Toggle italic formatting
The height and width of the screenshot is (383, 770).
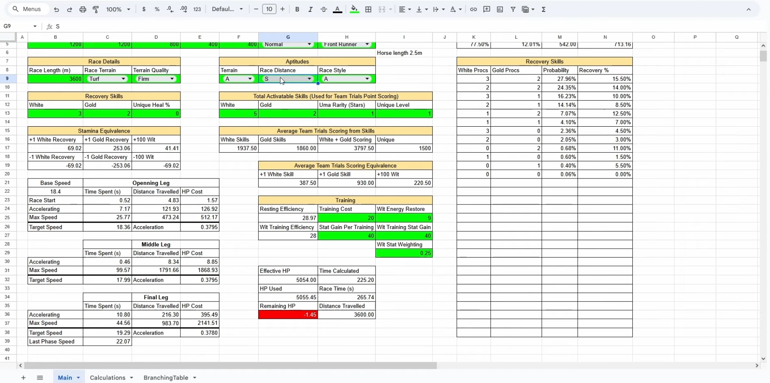310,9
